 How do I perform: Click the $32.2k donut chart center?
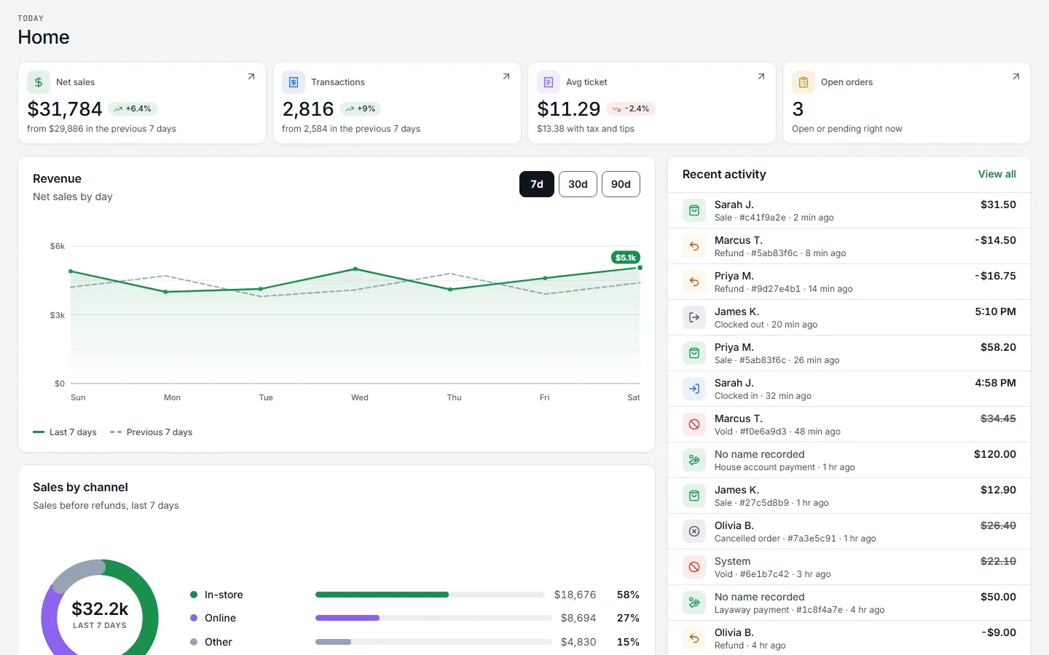(x=100, y=615)
